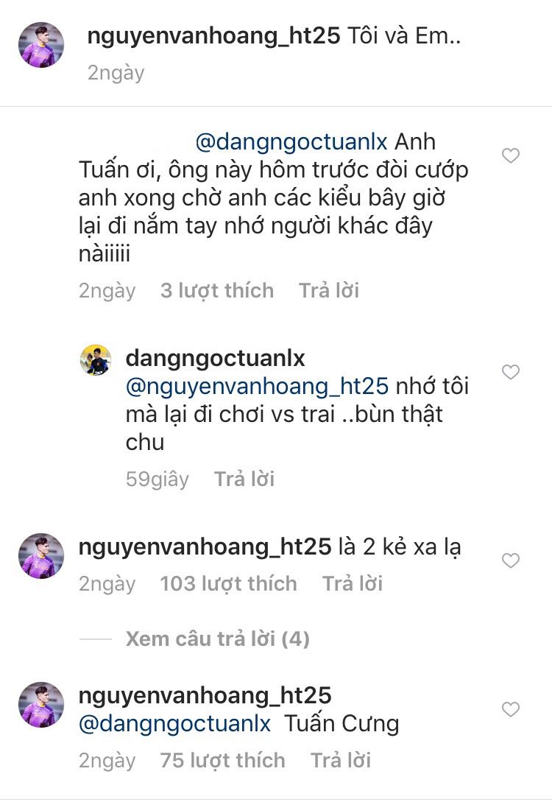The image size is (552, 802).
Task: Reply to the 'là 2 kẻ xa lạ' comment
Action: coord(352,584)
